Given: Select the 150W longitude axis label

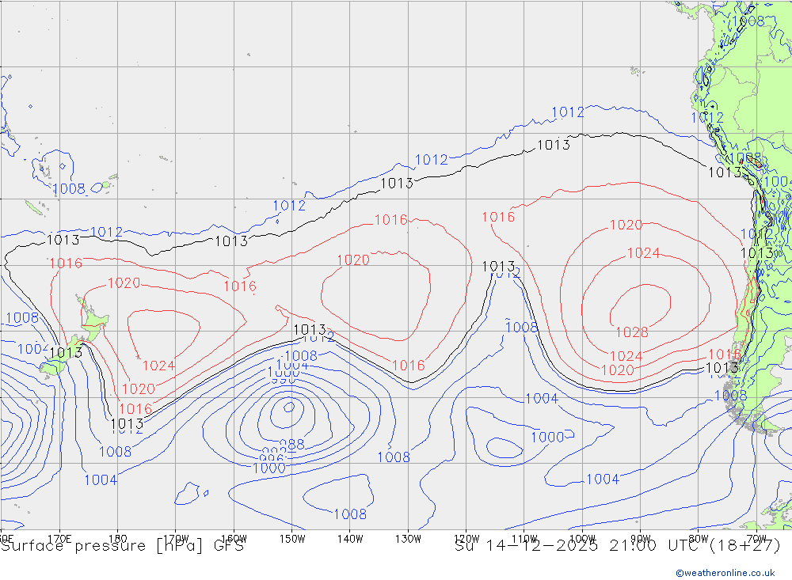Looking at the screenshot, I should pyautogui.click(x=292, y=539).
